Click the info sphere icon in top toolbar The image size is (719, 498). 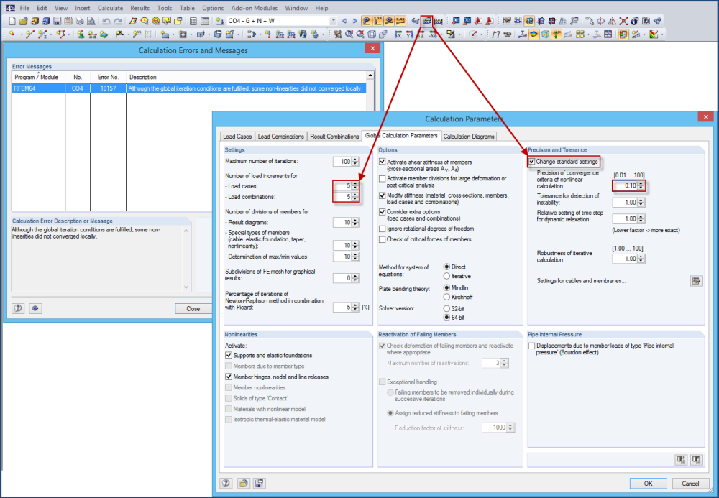click(635, 21)
